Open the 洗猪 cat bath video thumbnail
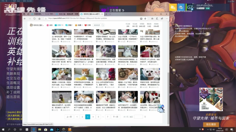 point(62,74)
